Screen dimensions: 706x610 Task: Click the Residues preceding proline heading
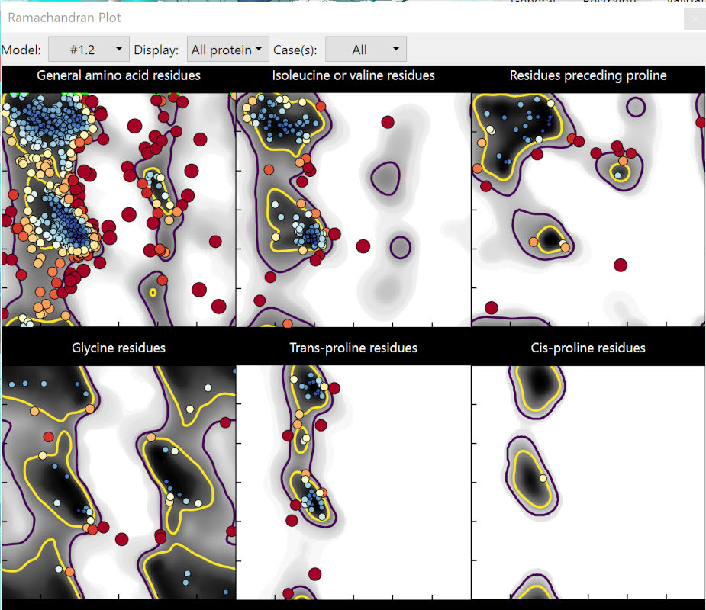[588, 75]
